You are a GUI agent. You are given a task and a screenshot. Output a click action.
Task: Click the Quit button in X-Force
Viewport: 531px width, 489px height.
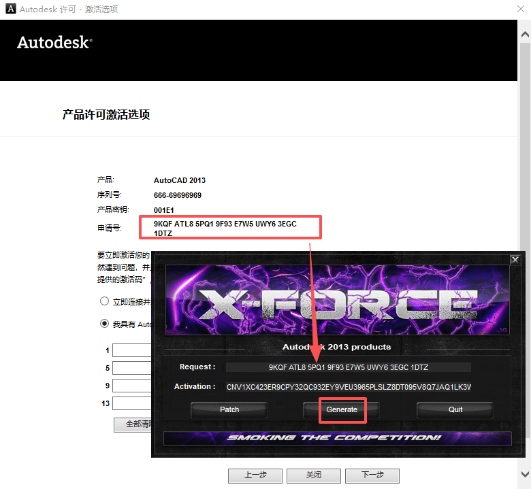coord(455,410)
